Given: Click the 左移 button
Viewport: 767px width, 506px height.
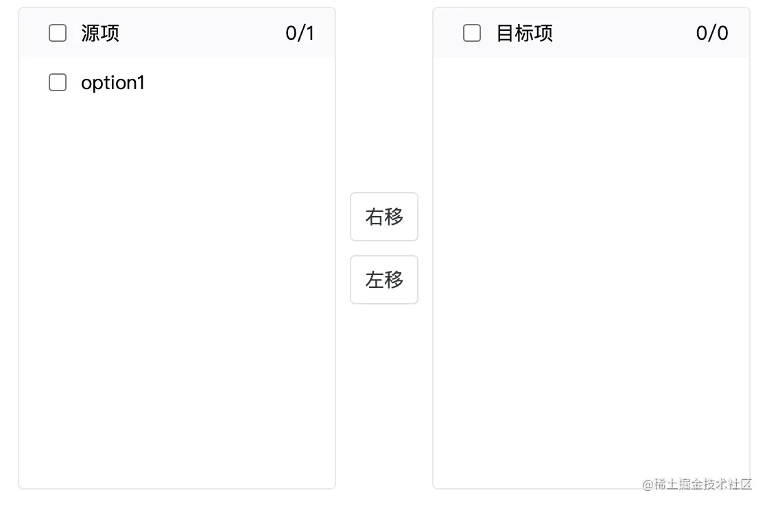Looking at the screenshot, I should point(384,280).
